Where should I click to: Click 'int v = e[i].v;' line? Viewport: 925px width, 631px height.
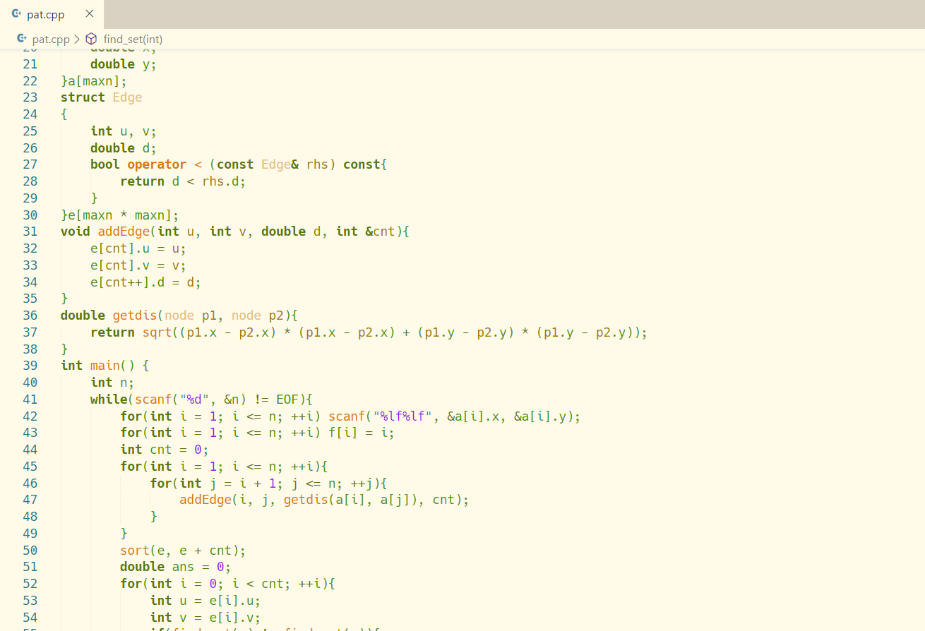point(205,618)
